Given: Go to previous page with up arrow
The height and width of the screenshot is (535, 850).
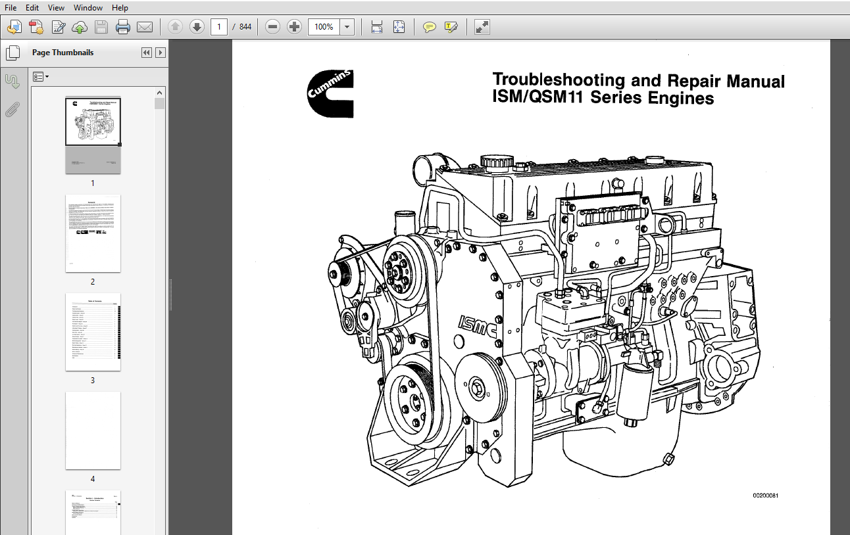Looking at the screenshot, I should pyautogui.click(x=175, y=27).
